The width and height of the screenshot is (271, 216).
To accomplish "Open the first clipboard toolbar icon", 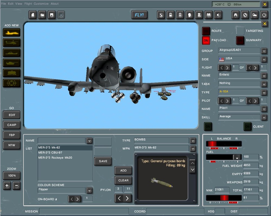I will 170,15.
